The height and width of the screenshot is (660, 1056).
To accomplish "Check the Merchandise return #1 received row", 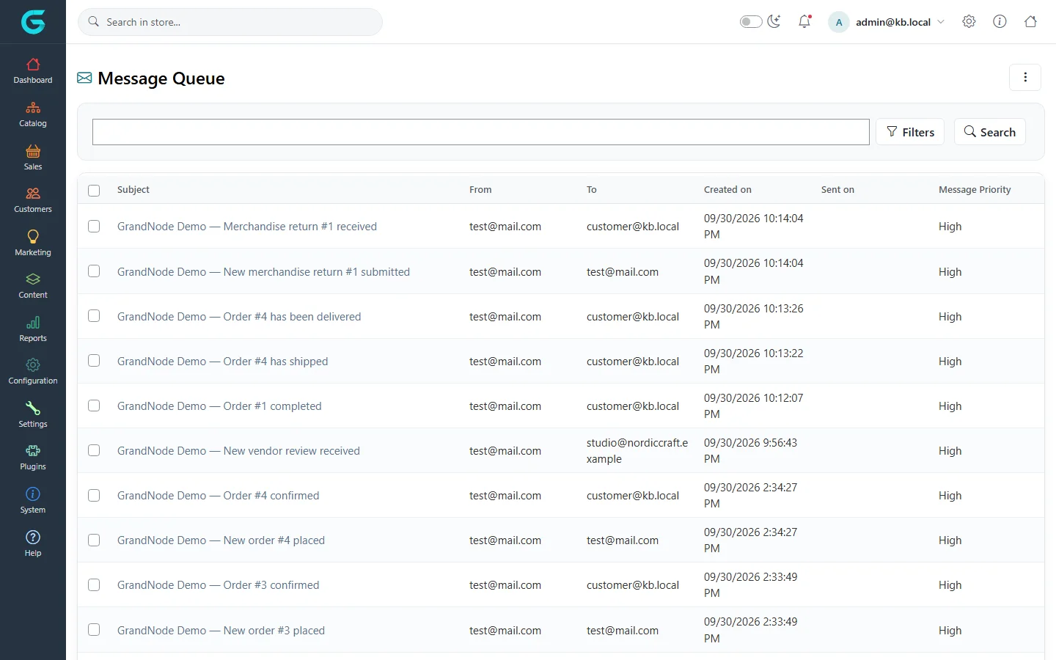I will point(94,227).
